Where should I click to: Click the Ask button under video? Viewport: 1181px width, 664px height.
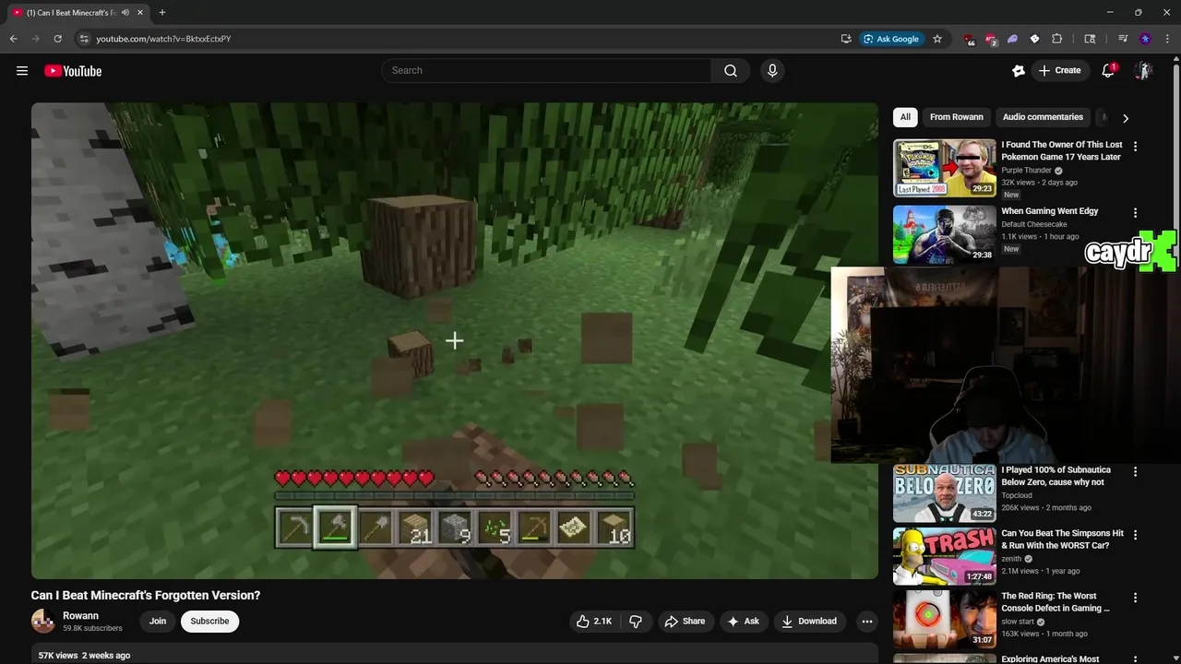point(744,621)
